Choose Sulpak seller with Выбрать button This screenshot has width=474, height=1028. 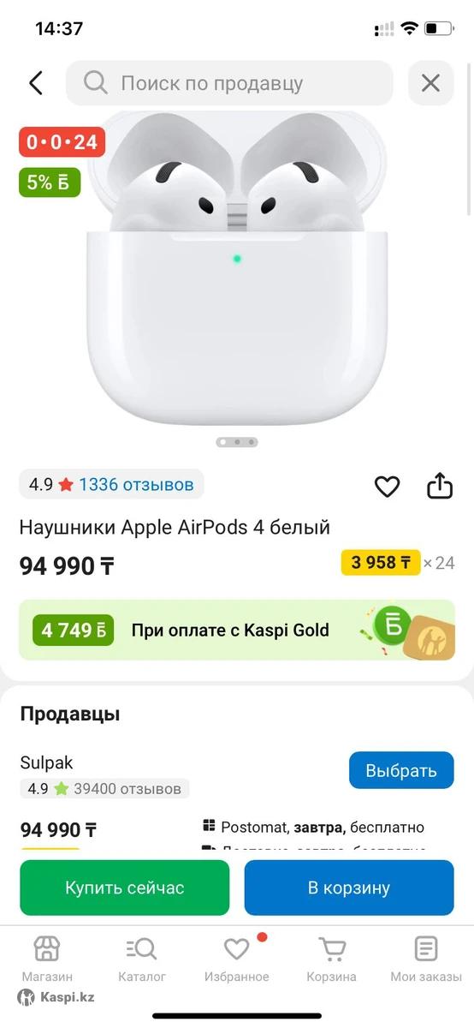click(401, 770)
